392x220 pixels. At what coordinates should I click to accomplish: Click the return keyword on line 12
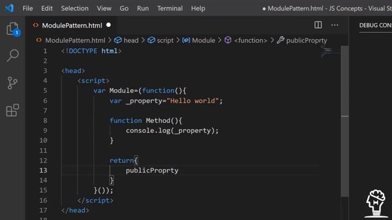pyautogui.click(x=121, y=160)
